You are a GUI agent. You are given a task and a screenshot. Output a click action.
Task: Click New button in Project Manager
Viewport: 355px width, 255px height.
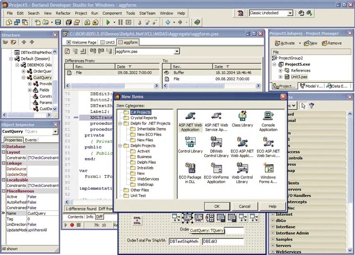pyautogui.click(x=311, y=43)
